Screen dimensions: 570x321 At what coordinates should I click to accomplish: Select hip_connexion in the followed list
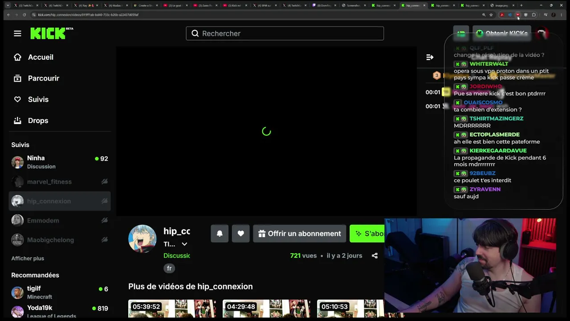tap(60, 201)
